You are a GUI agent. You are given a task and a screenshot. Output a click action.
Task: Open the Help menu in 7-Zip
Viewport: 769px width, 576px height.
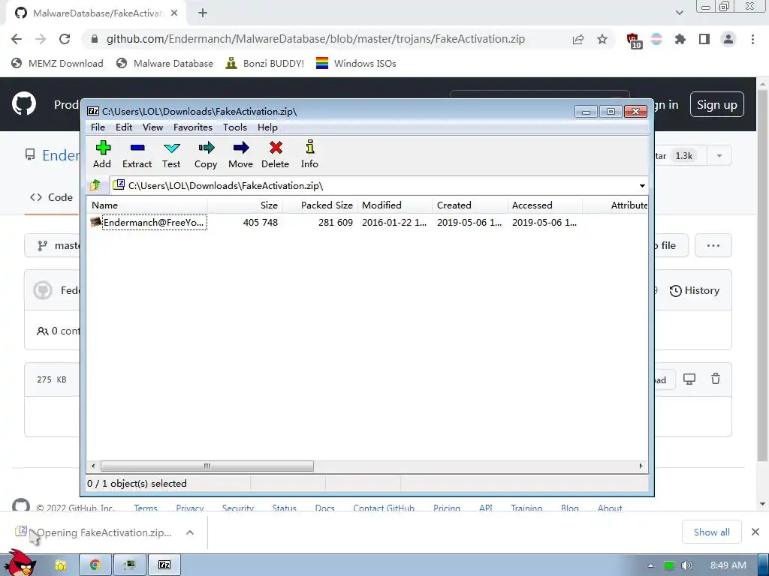coord(267,127)
